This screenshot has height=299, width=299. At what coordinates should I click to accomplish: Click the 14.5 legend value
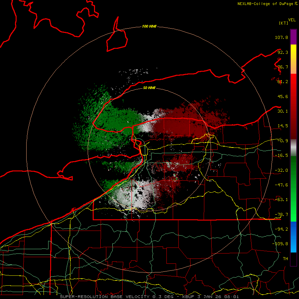pos(283,126)
